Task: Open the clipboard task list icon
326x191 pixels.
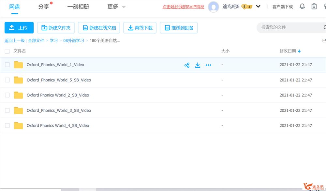Action: coord(314,7)
